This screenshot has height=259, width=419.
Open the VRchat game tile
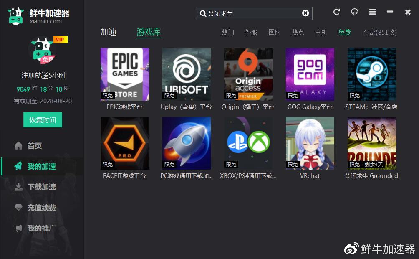310,143
